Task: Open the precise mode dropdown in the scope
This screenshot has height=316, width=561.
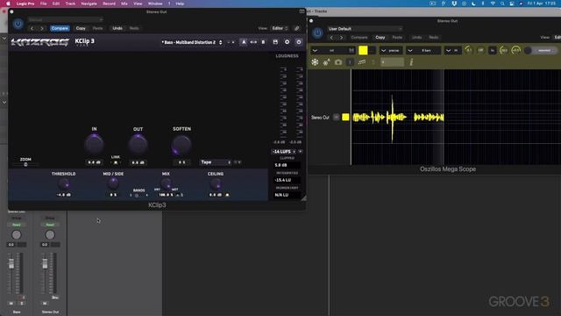Action: (x=391, y=51)
